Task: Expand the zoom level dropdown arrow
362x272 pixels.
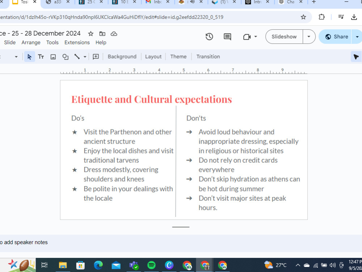Action: pos(16,57)
